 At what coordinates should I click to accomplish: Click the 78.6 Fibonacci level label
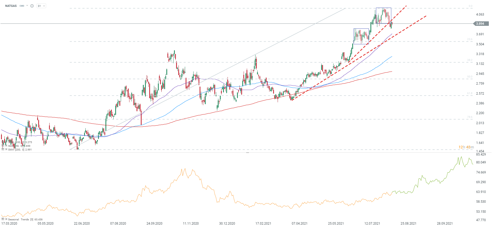pyautogui.click(x=470, y=117)
